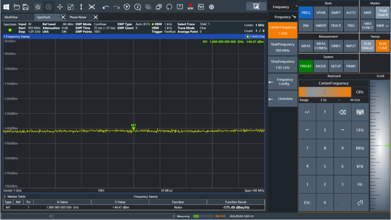Open the Windows start icon
Image resolution: width=391 pixels, height=220 pixels.
tap(6, 7)
